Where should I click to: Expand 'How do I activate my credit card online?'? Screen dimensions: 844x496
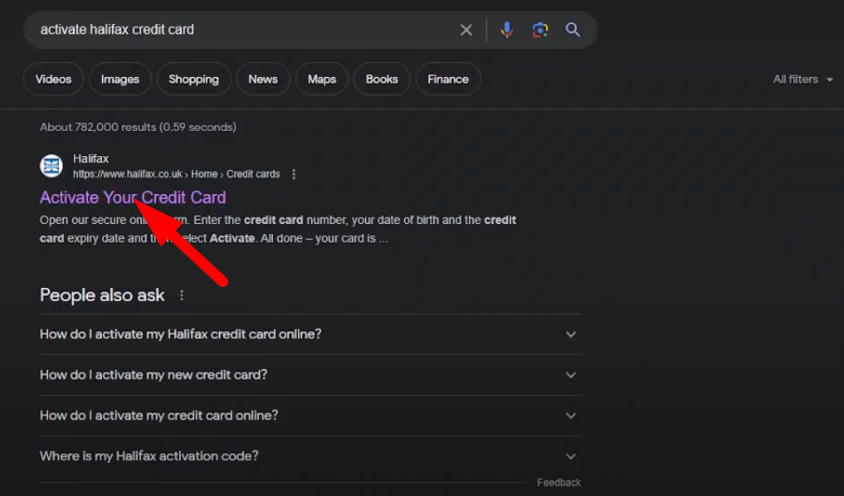pyautogui.click(x=310, y=416)
